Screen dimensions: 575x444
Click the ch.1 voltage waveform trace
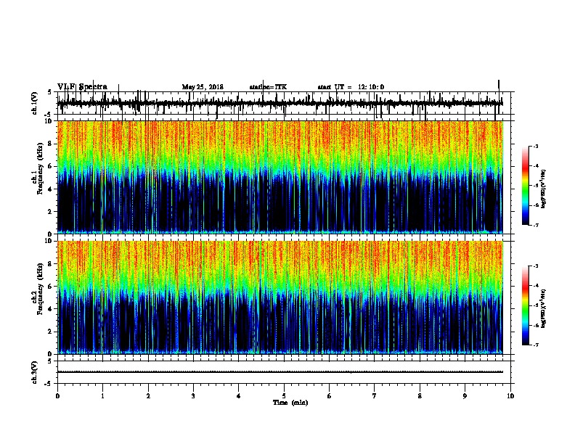[280, 103]
